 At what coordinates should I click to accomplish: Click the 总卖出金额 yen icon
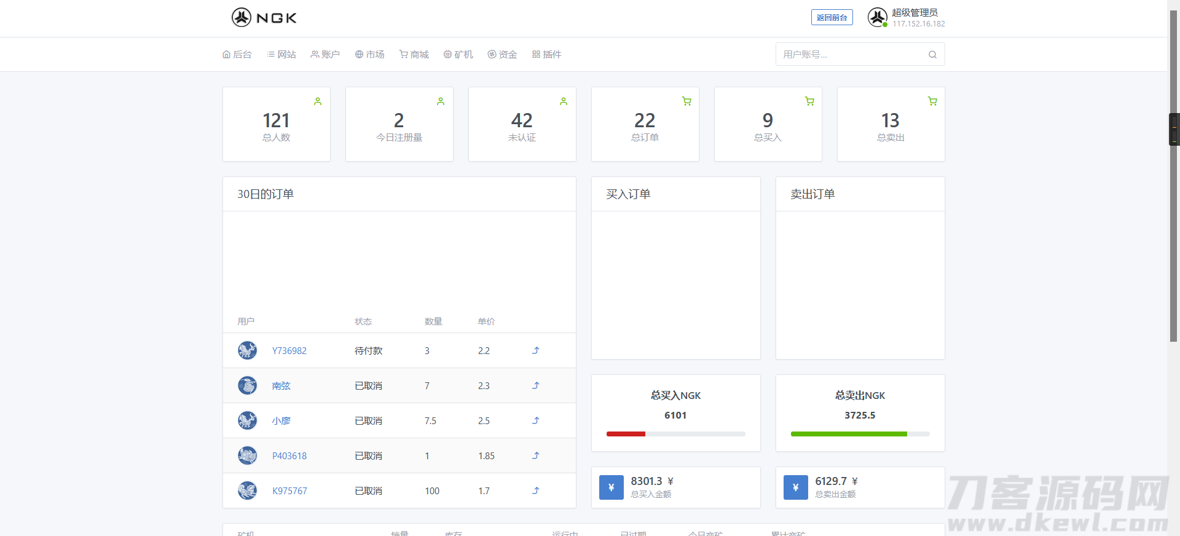tap(795, 487)
